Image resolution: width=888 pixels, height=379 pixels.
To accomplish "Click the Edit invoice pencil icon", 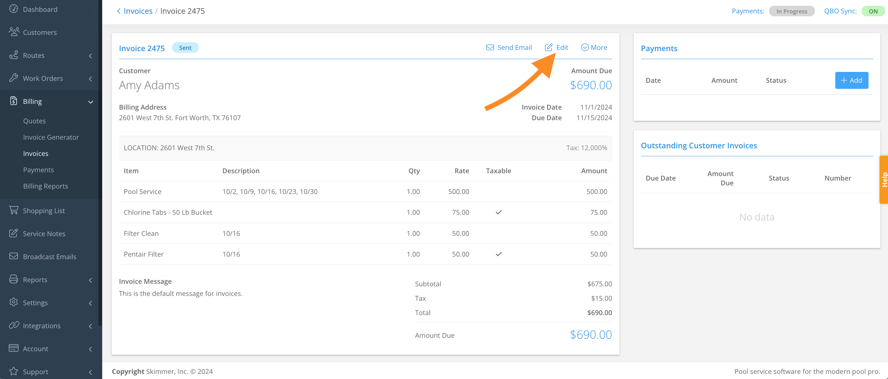I will tap(548, 48).
